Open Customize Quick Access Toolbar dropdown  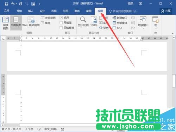(x=39, y=4)
